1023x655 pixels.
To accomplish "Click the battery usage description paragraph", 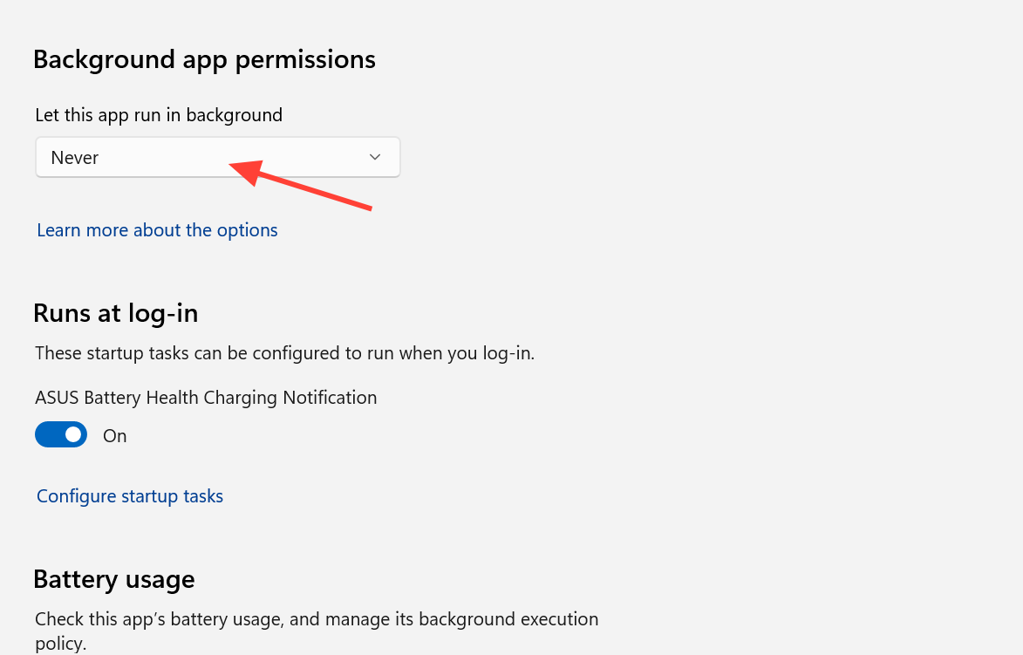I will point(317,631).
